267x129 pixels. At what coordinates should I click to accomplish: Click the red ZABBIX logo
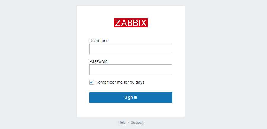pyautogui.click(x=131, y=23)
